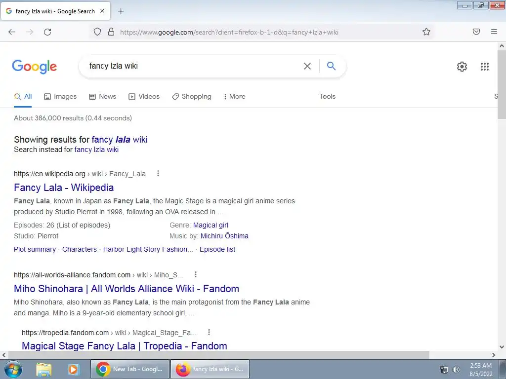506x379 pixels.
Task: Select the Firefox taskbar button
Action: tap(210, 369)
